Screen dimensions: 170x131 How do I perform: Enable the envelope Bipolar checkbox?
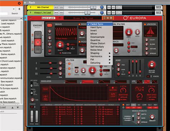coord(119,97)
